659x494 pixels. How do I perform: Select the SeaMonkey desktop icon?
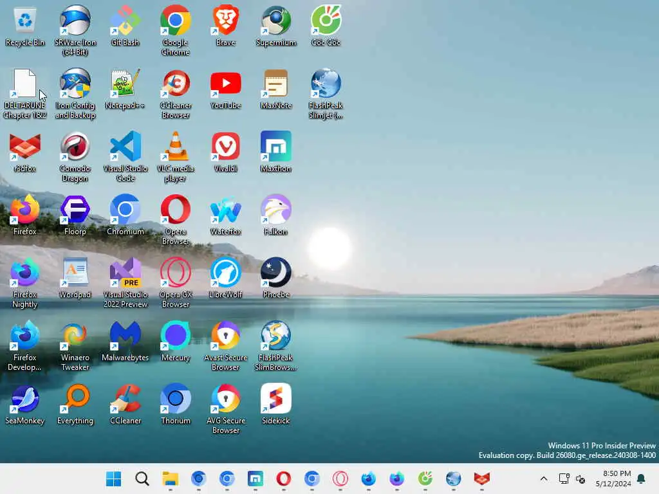[x=25, y=405]
